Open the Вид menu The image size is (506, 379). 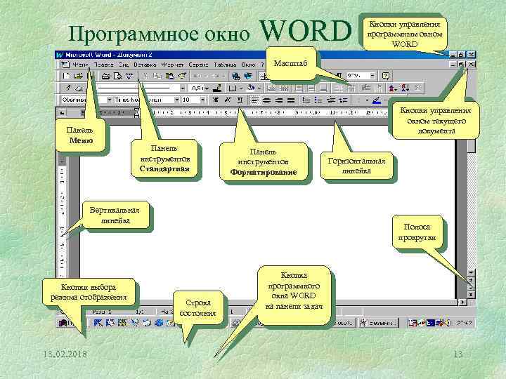[x=124, y=65]
